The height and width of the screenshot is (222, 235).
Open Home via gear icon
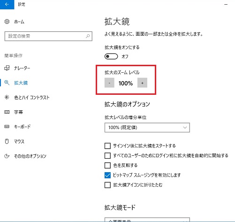click(x=7, y=22)
